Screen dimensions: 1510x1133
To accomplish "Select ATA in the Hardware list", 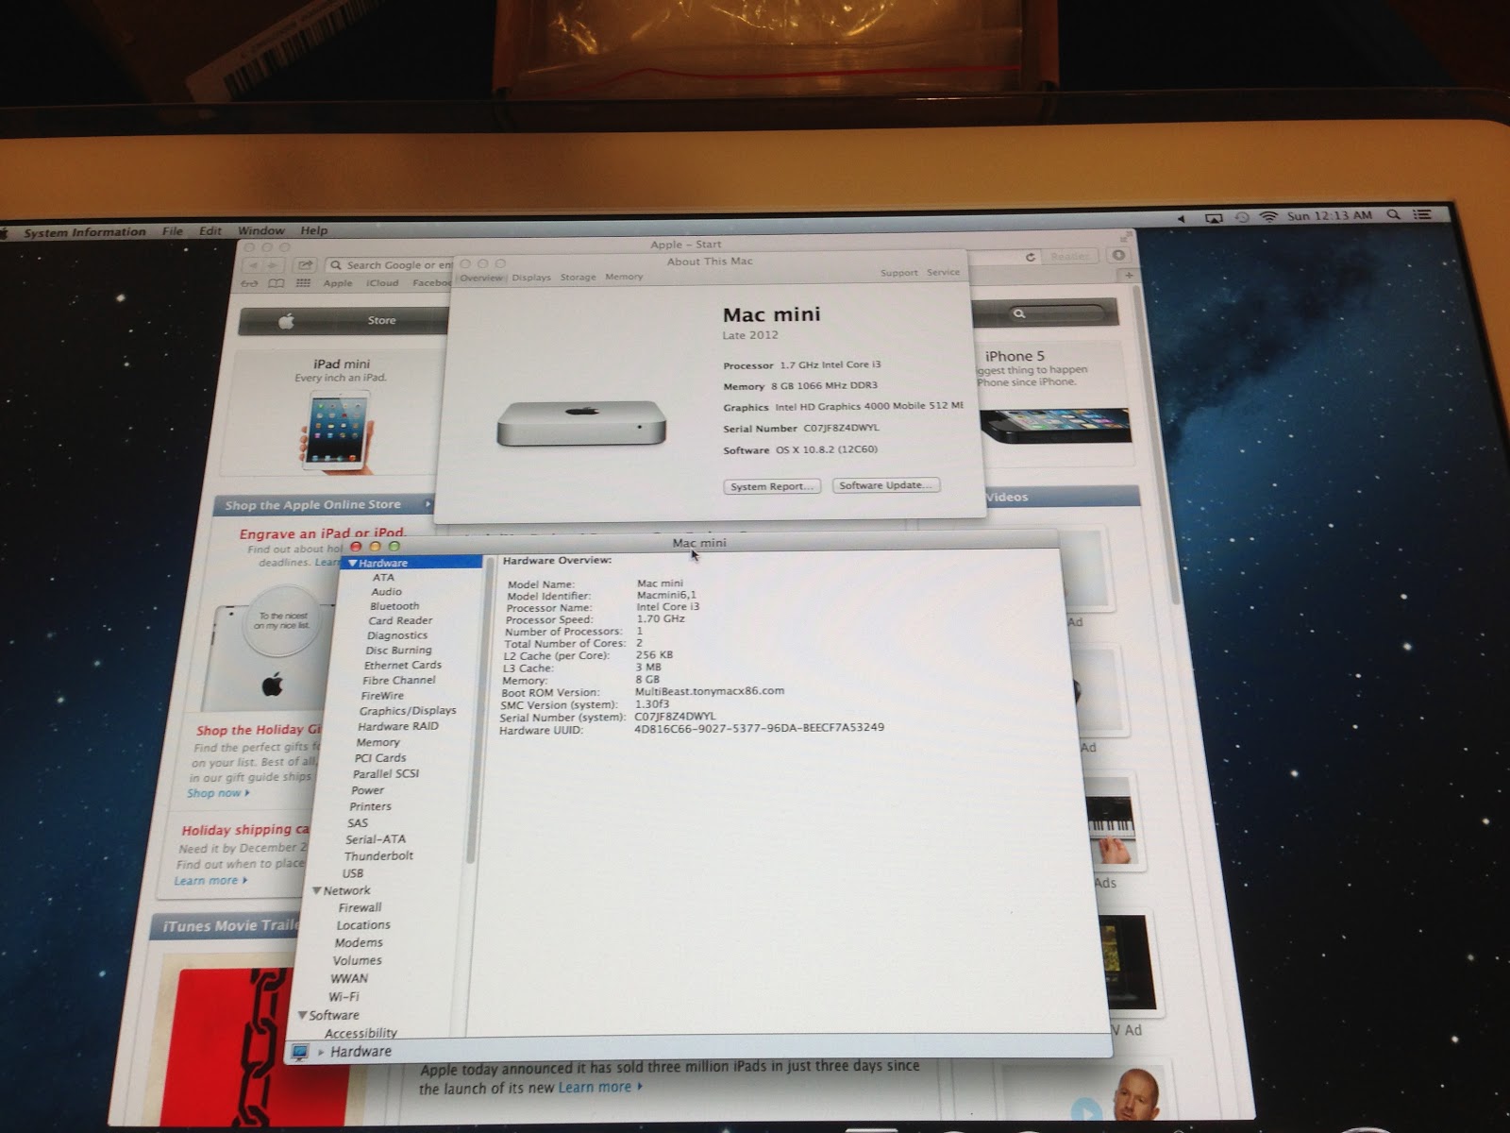I will pyautogui.click(x=383, y=578).
